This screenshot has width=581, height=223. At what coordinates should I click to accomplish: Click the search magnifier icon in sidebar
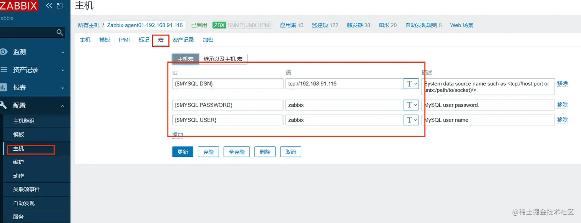[60, 32]
